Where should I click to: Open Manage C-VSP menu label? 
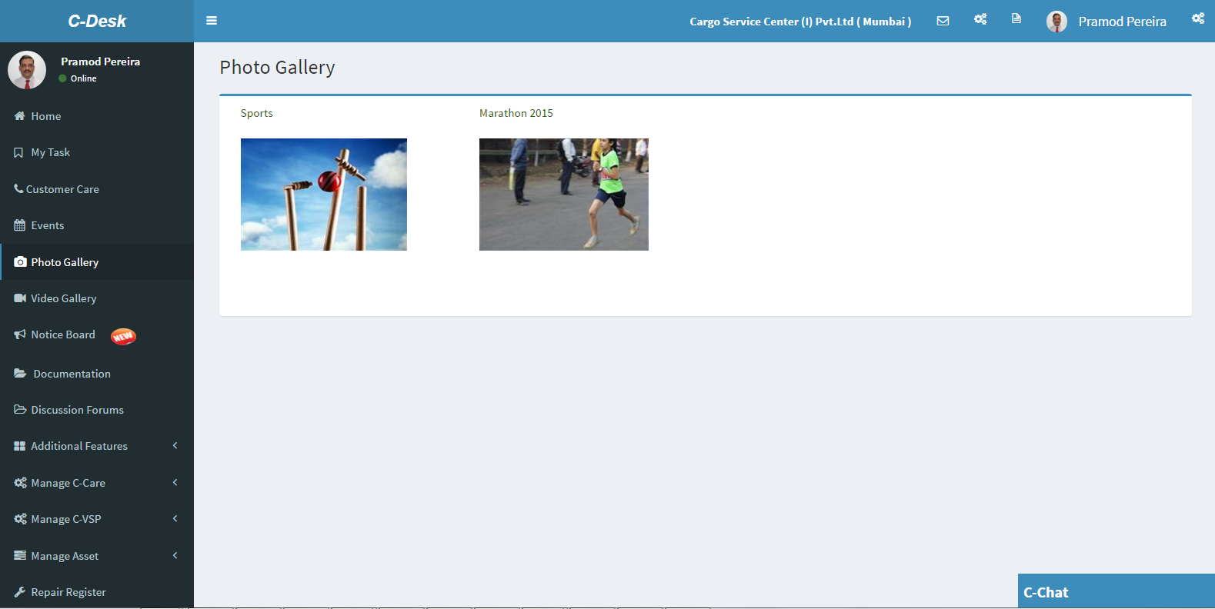66,519
